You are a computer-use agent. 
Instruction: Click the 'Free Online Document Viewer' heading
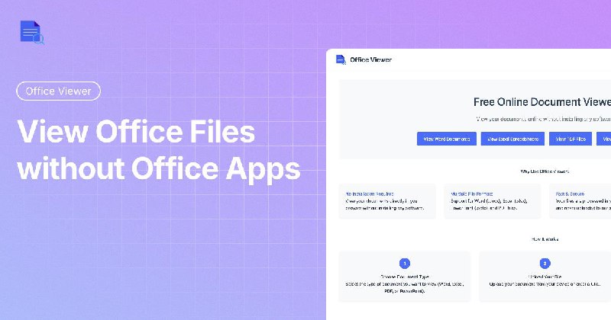coord(541,102)
